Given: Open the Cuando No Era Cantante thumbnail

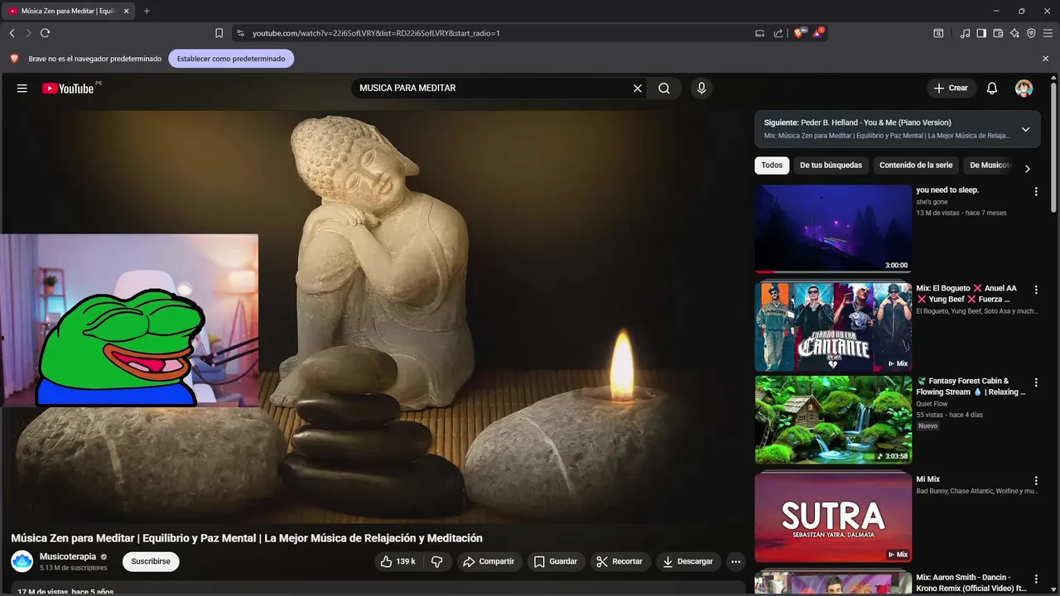Looking at the screenshot, I should click(833, 327).
